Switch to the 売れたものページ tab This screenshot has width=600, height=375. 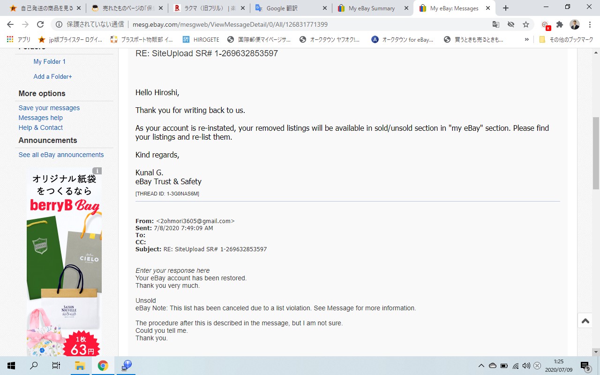127,8
